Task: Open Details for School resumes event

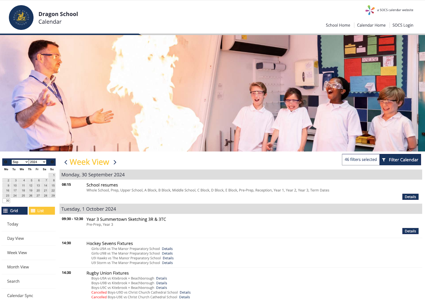Action: 410,197
